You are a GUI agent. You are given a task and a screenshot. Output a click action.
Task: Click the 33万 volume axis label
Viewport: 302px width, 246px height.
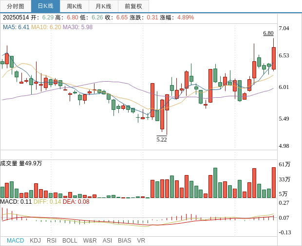[284, 179]
